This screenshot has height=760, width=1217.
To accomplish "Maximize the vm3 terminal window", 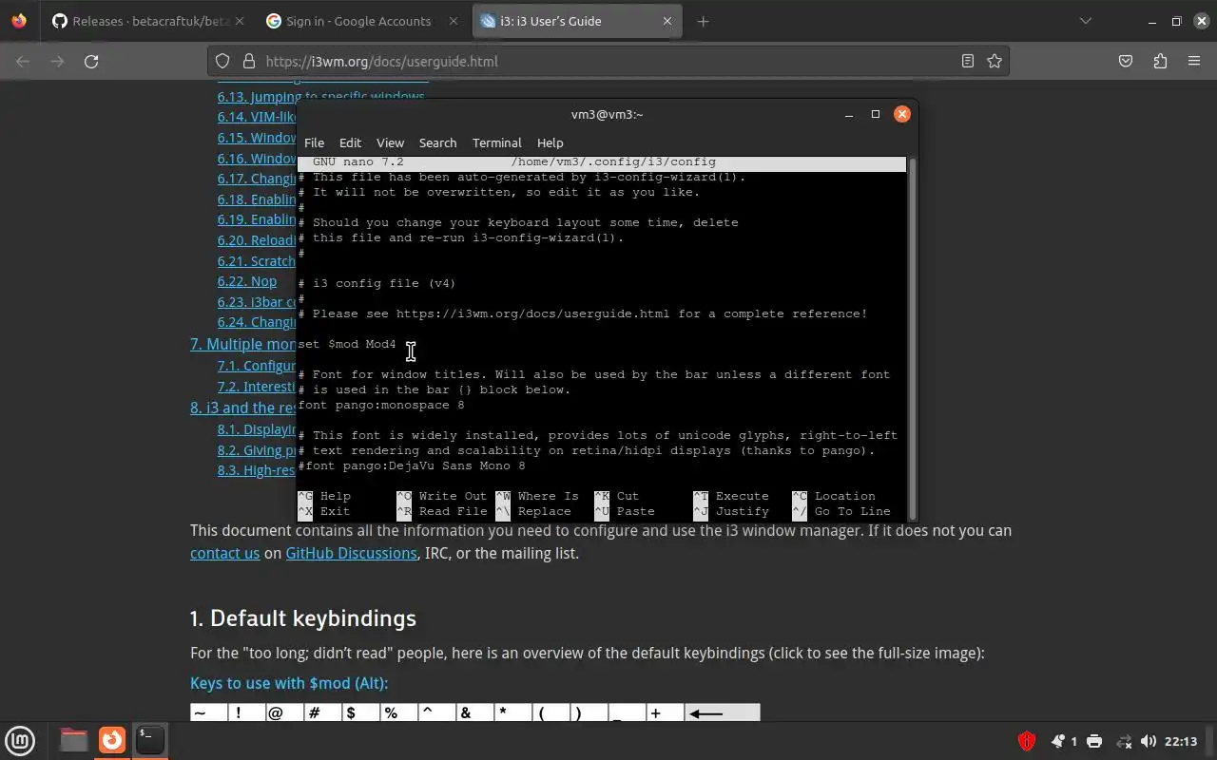I will coord(876,114).
